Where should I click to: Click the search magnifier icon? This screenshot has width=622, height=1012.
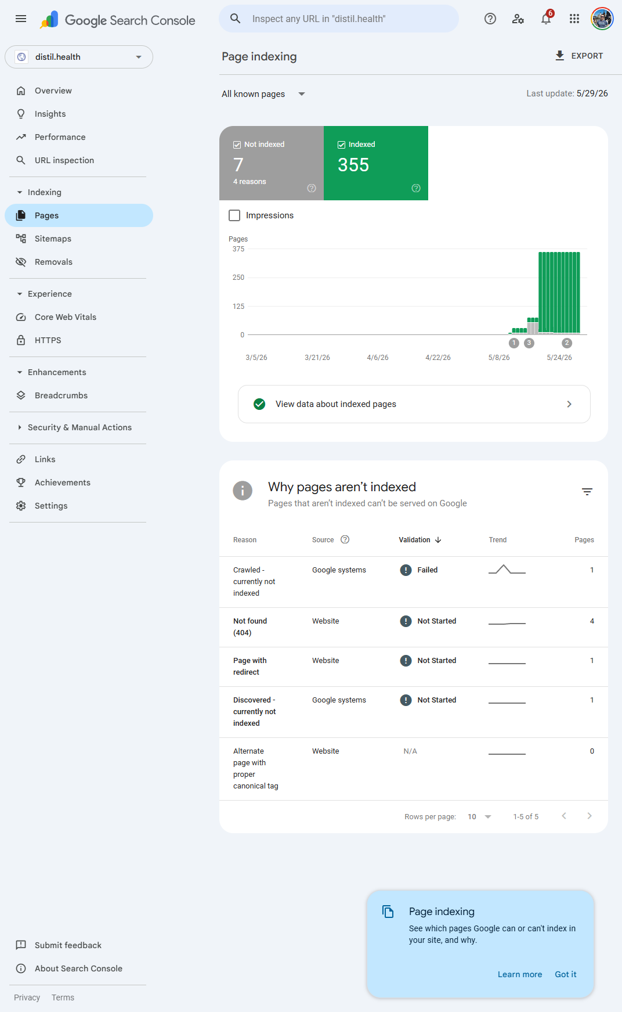tap(236, 19)
